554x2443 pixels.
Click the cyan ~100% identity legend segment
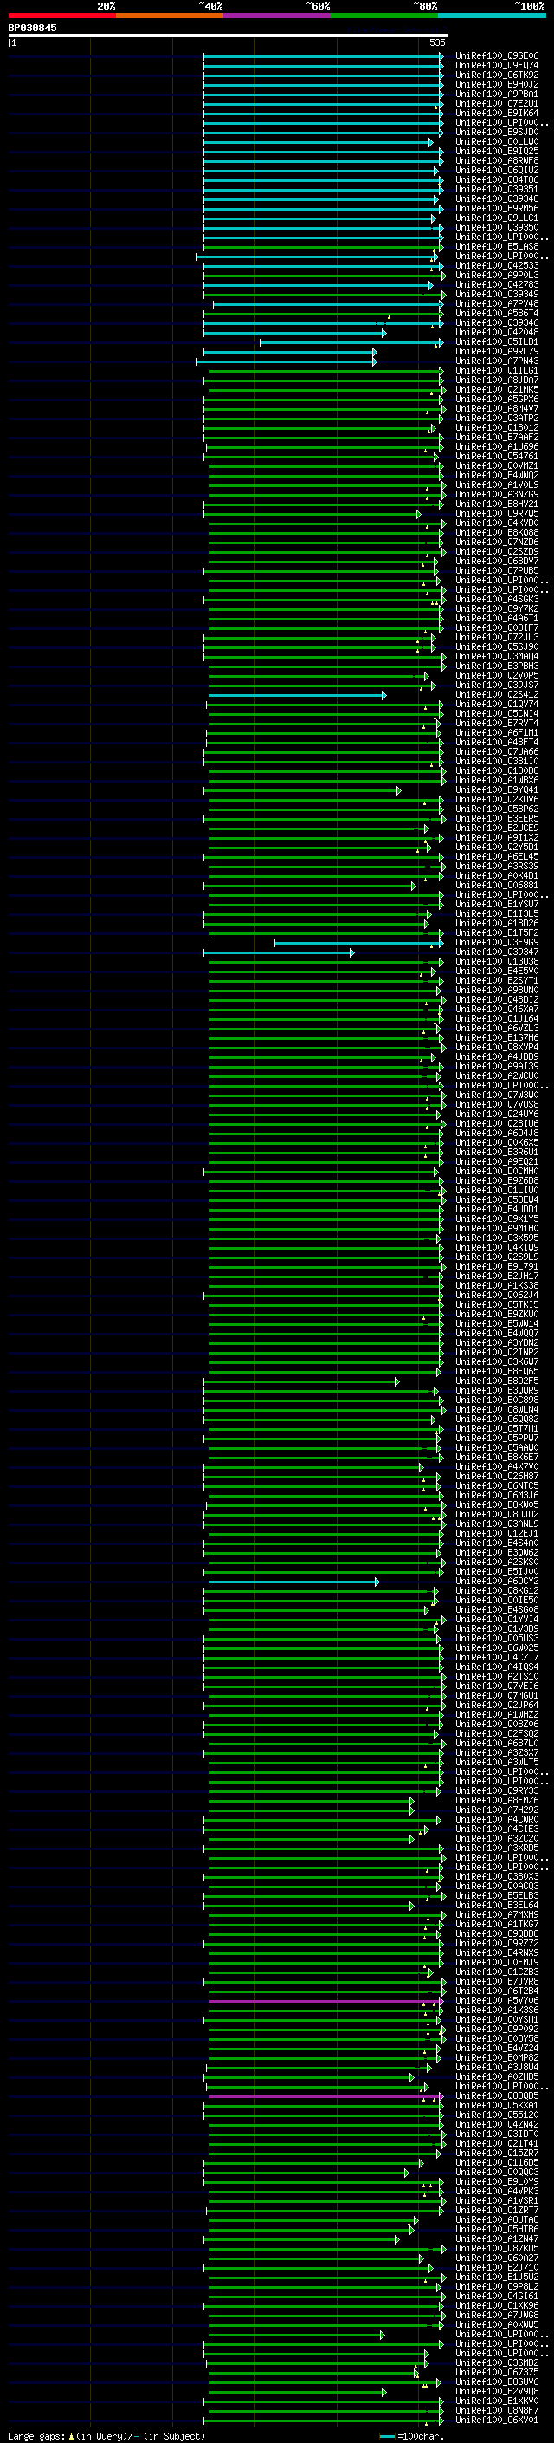point(493,16)
